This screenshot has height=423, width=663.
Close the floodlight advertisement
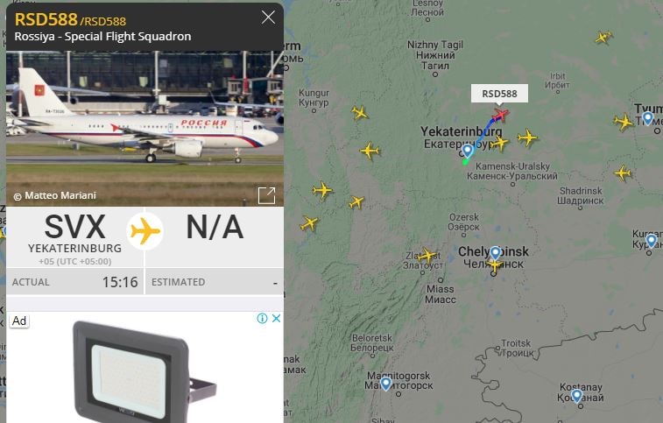tap(276, 318)
